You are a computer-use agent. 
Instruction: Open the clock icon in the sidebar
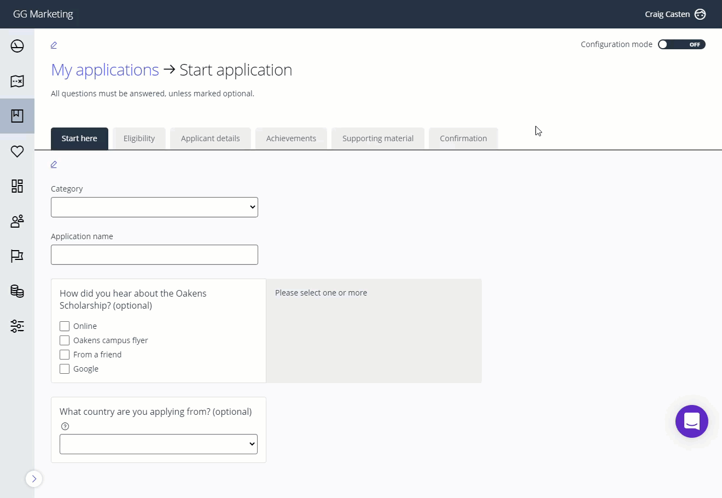tap(17, 46)
